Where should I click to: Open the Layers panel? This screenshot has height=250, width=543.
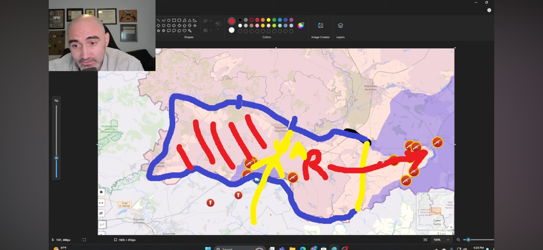coord(340,26)
